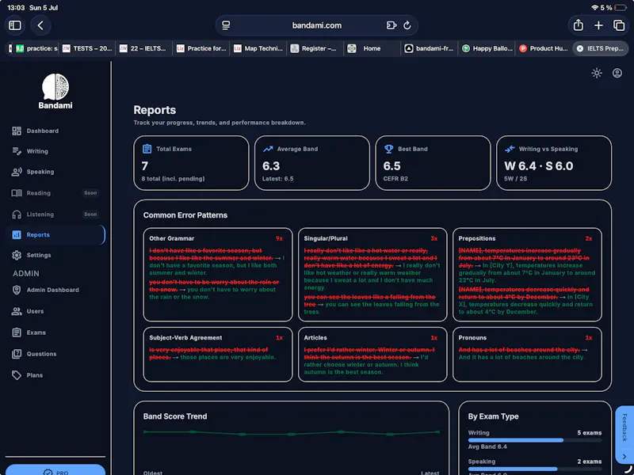Open Dashboard in the sidebar
634x475 pixels.
(x=55, y=131)
